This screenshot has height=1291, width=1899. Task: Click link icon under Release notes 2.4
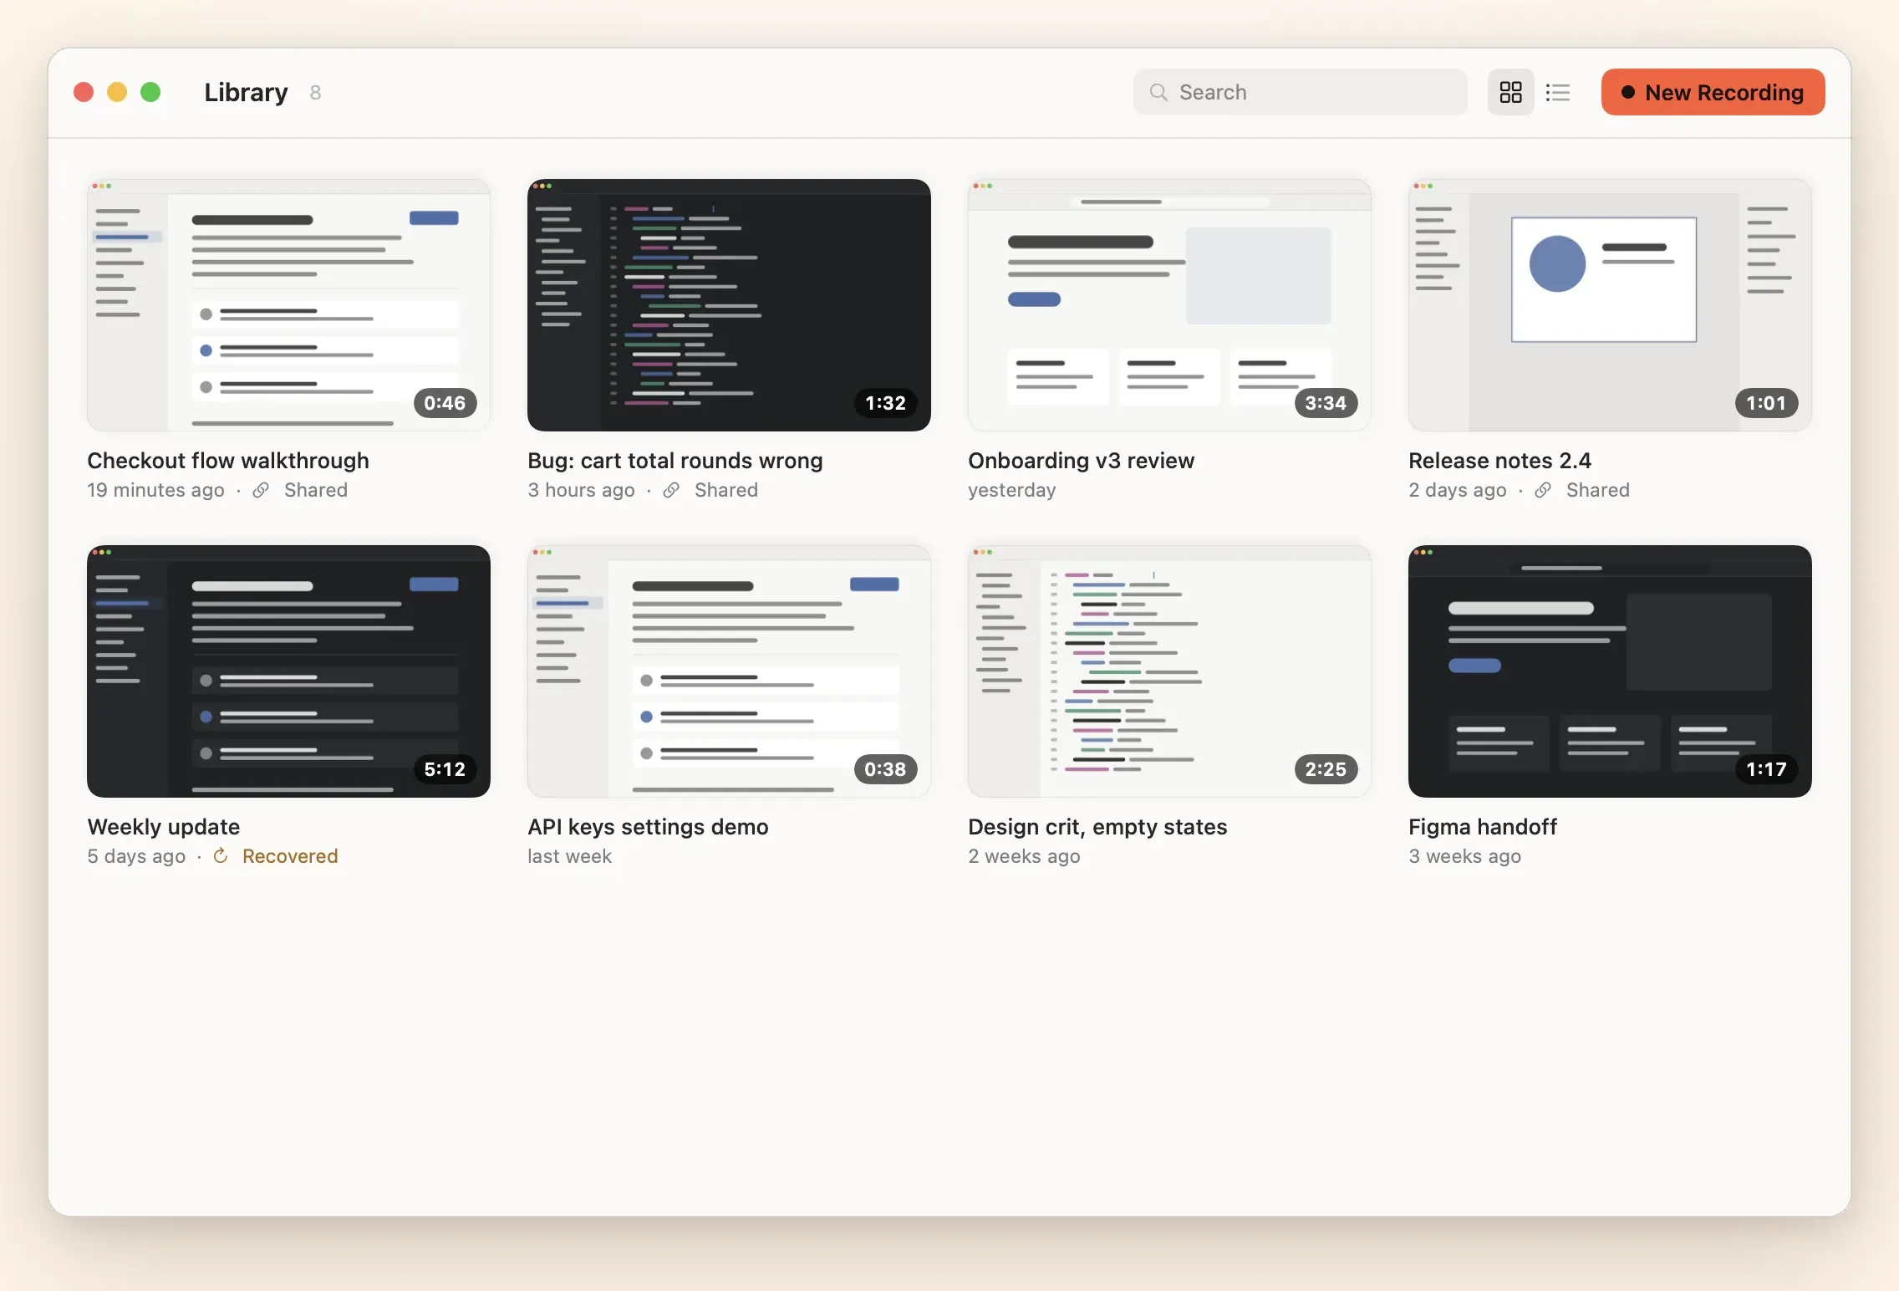point(1543,490)
